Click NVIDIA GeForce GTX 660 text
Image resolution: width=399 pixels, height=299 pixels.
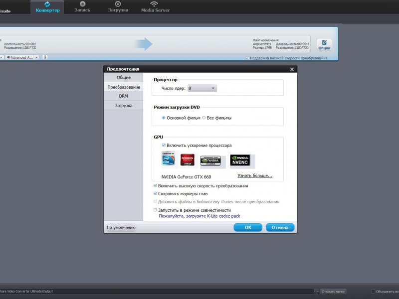186,177
